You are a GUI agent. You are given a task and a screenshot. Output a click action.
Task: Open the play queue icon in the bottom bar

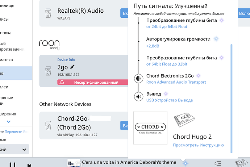[x=218, y=164]
